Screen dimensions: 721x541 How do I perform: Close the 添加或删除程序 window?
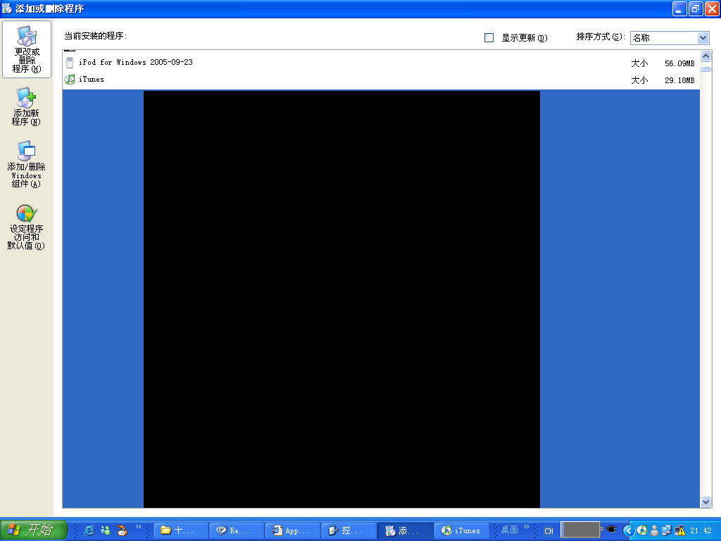click(x=711, y=8)
